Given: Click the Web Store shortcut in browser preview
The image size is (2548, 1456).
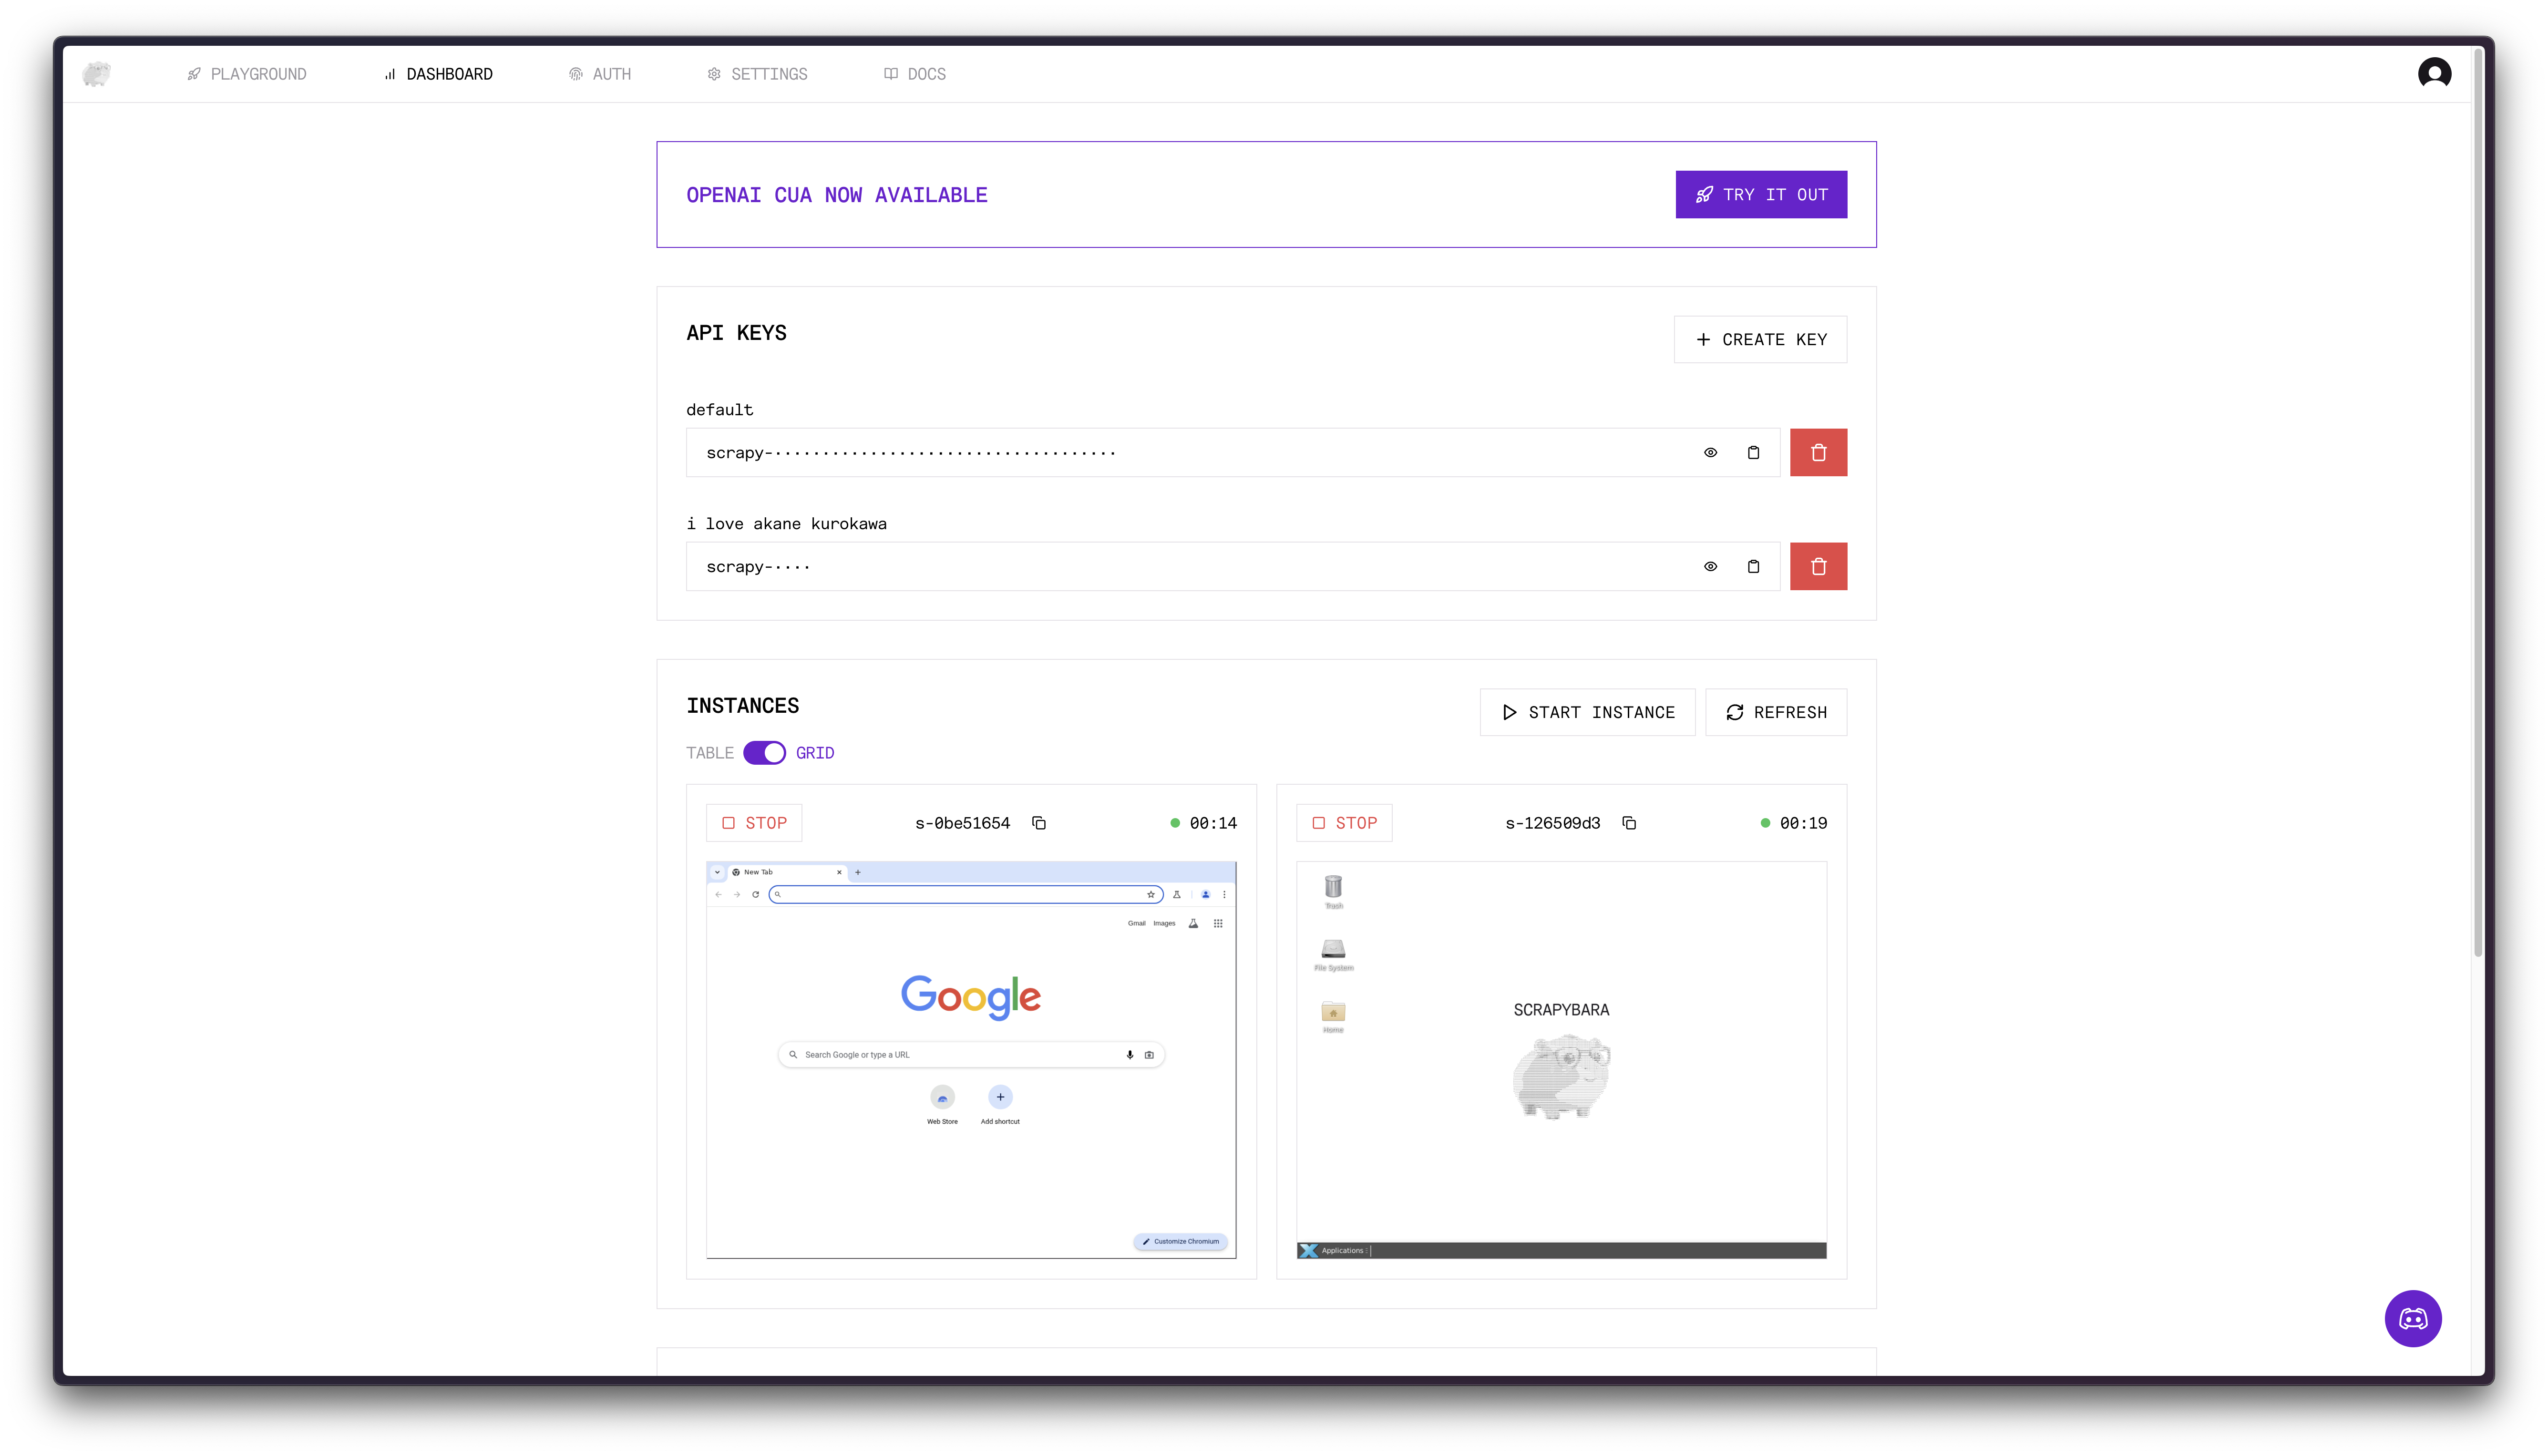Looking at the screenshot, I should 942,1104.
